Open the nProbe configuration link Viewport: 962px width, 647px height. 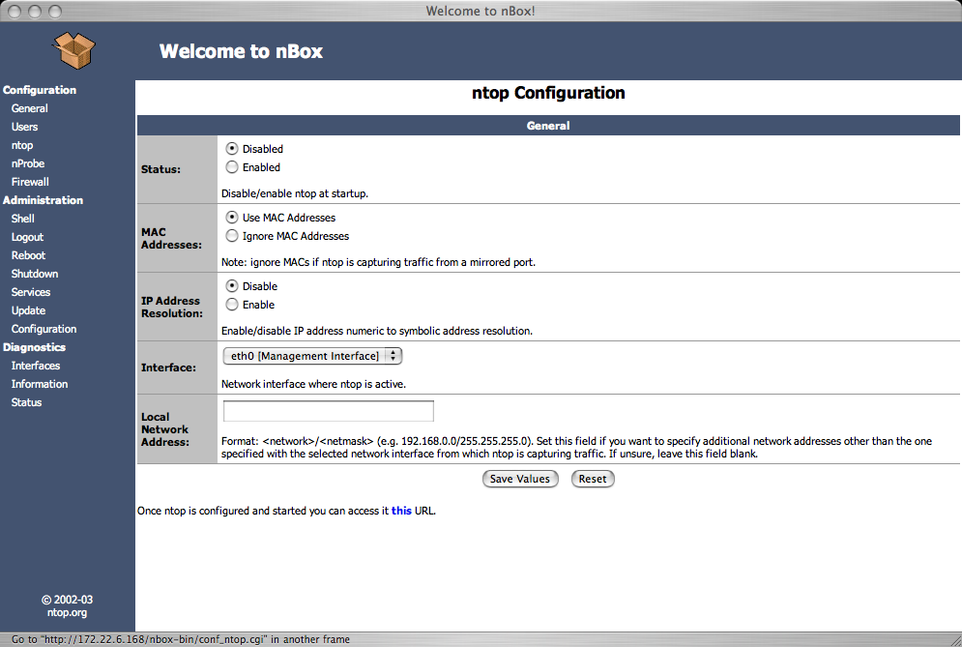(28, 163)
